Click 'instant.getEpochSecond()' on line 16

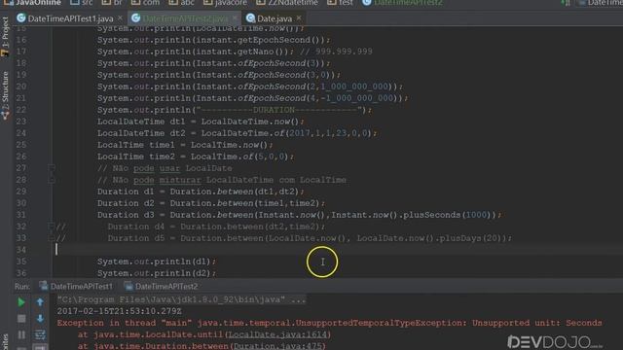coord(258,40)
